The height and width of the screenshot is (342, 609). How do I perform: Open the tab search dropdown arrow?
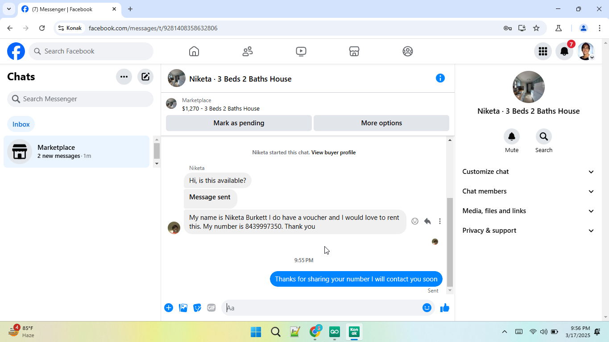click(x=8, y=9)
